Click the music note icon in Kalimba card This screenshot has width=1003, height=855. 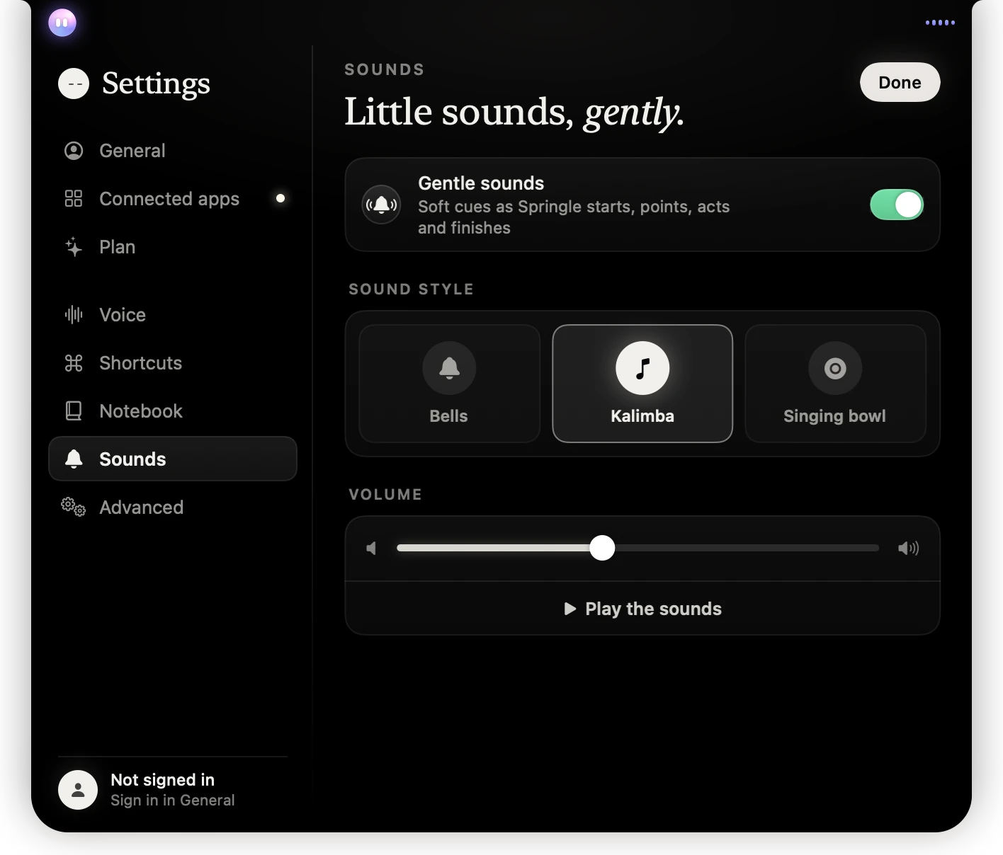[642, 368]
